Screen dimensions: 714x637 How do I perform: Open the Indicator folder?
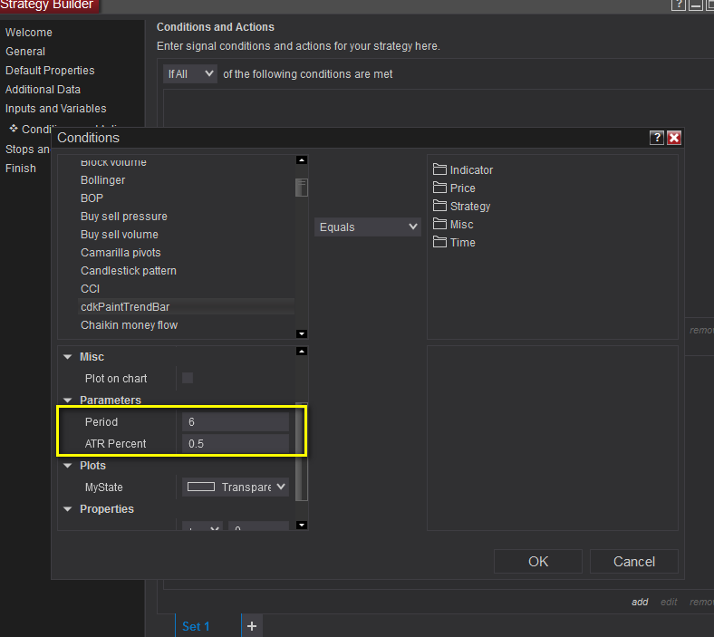click(463, 169)
